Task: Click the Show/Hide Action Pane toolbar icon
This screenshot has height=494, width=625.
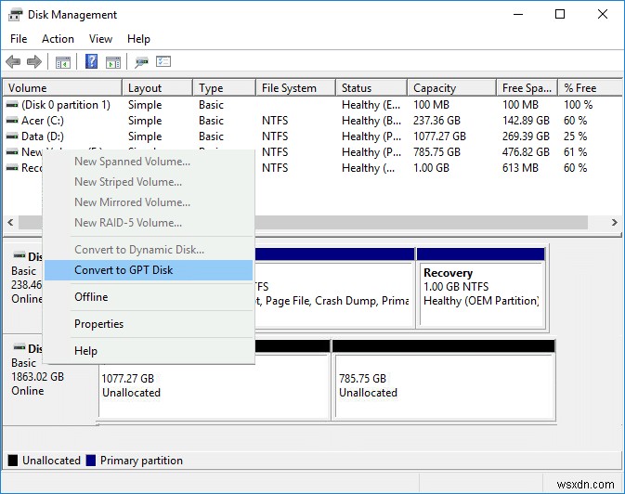Action: click(113, 62)
